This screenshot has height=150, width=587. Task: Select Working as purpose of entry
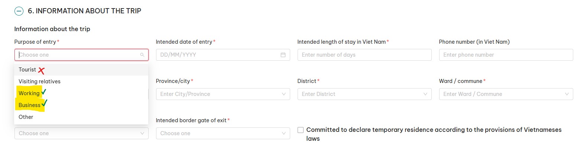[x=29, y=93]
